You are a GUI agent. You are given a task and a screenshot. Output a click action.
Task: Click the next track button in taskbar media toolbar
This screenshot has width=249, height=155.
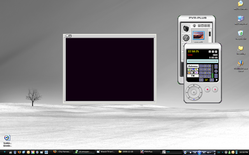[204, 152]
